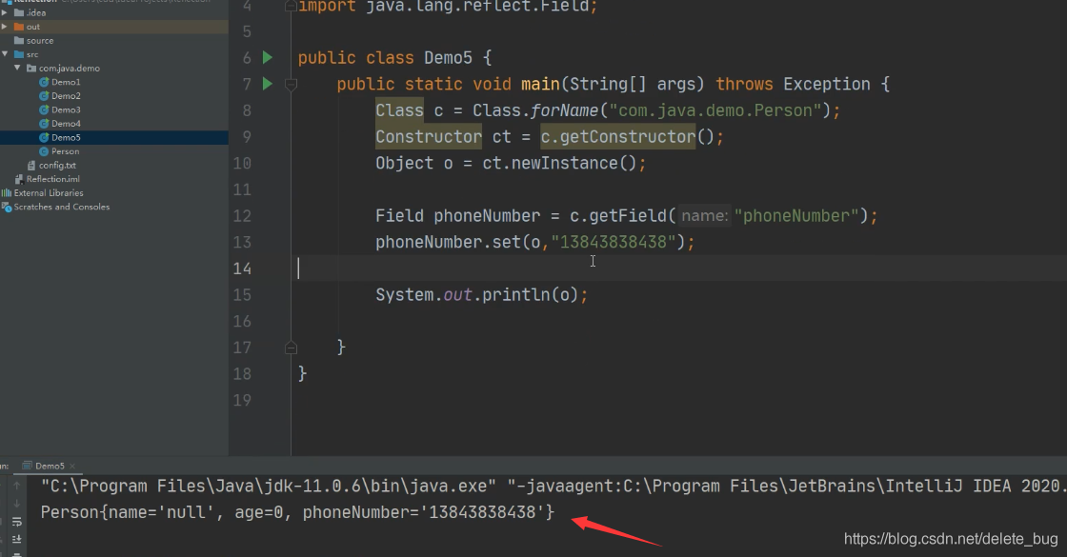Click the Person class icon

click(x=44, y=151)
